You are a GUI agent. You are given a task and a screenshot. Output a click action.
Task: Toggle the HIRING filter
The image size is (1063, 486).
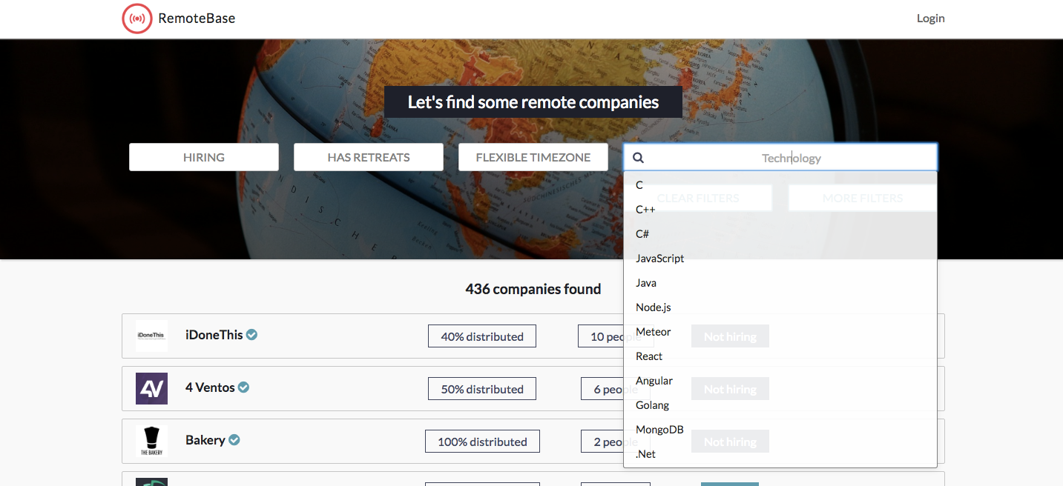204,157
